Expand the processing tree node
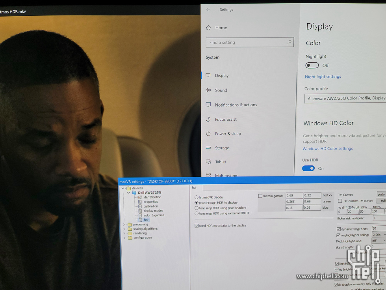Image resolution: width=386 pixels, height=290 pixels. [x=124, y=225]
